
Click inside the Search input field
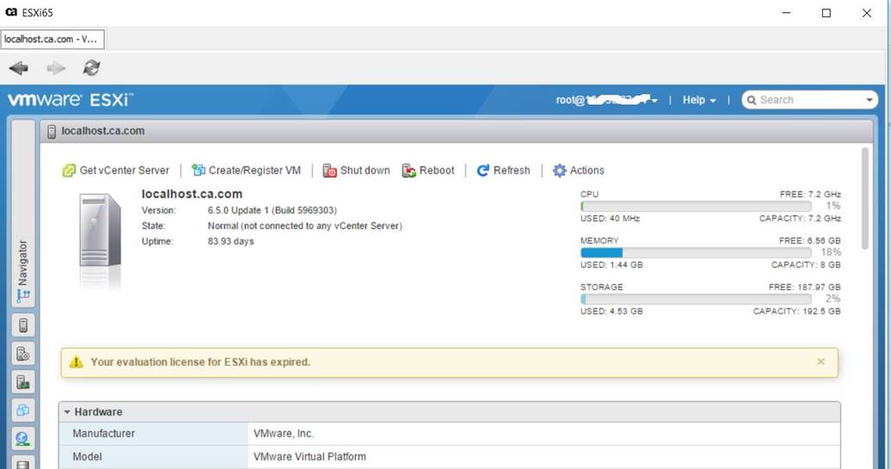tap(810, 100)
